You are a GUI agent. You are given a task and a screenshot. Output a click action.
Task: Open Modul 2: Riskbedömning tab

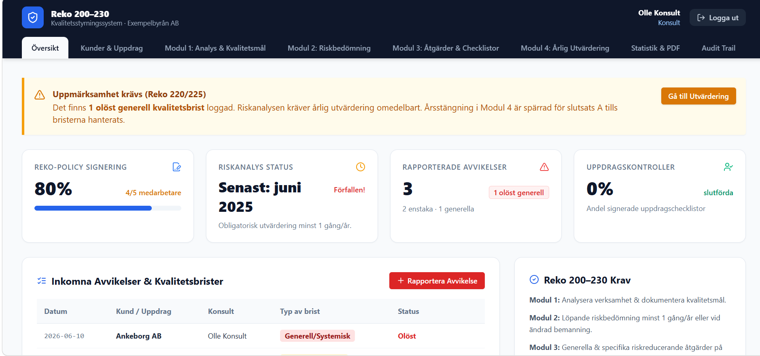(x=329, y=48)
